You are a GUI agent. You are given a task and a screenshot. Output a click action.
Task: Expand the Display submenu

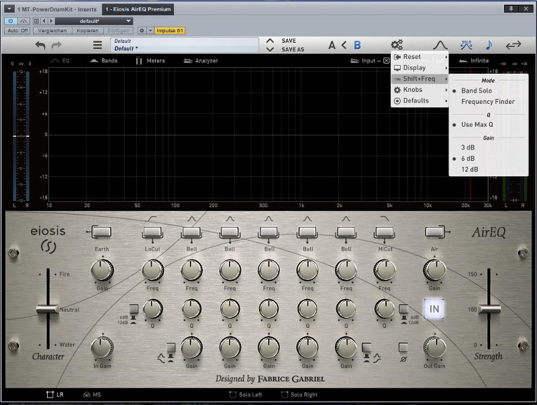tap(420, 68)
